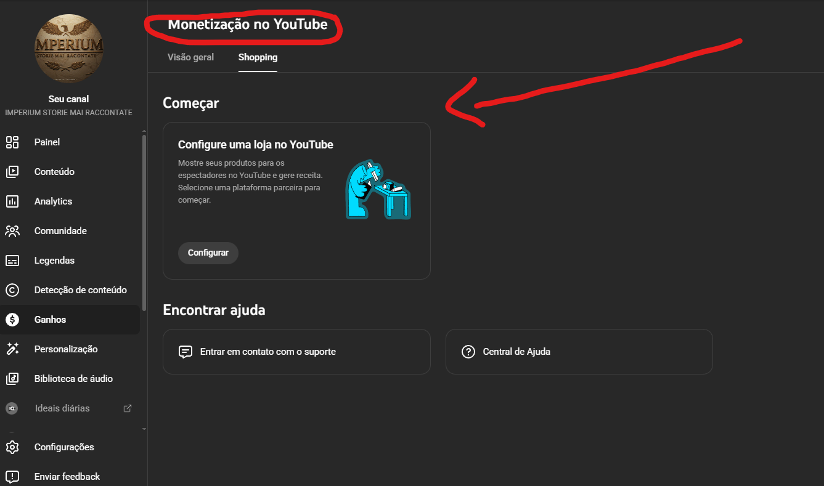
Task: Click the store setup illustration
Action: point(378,190)
